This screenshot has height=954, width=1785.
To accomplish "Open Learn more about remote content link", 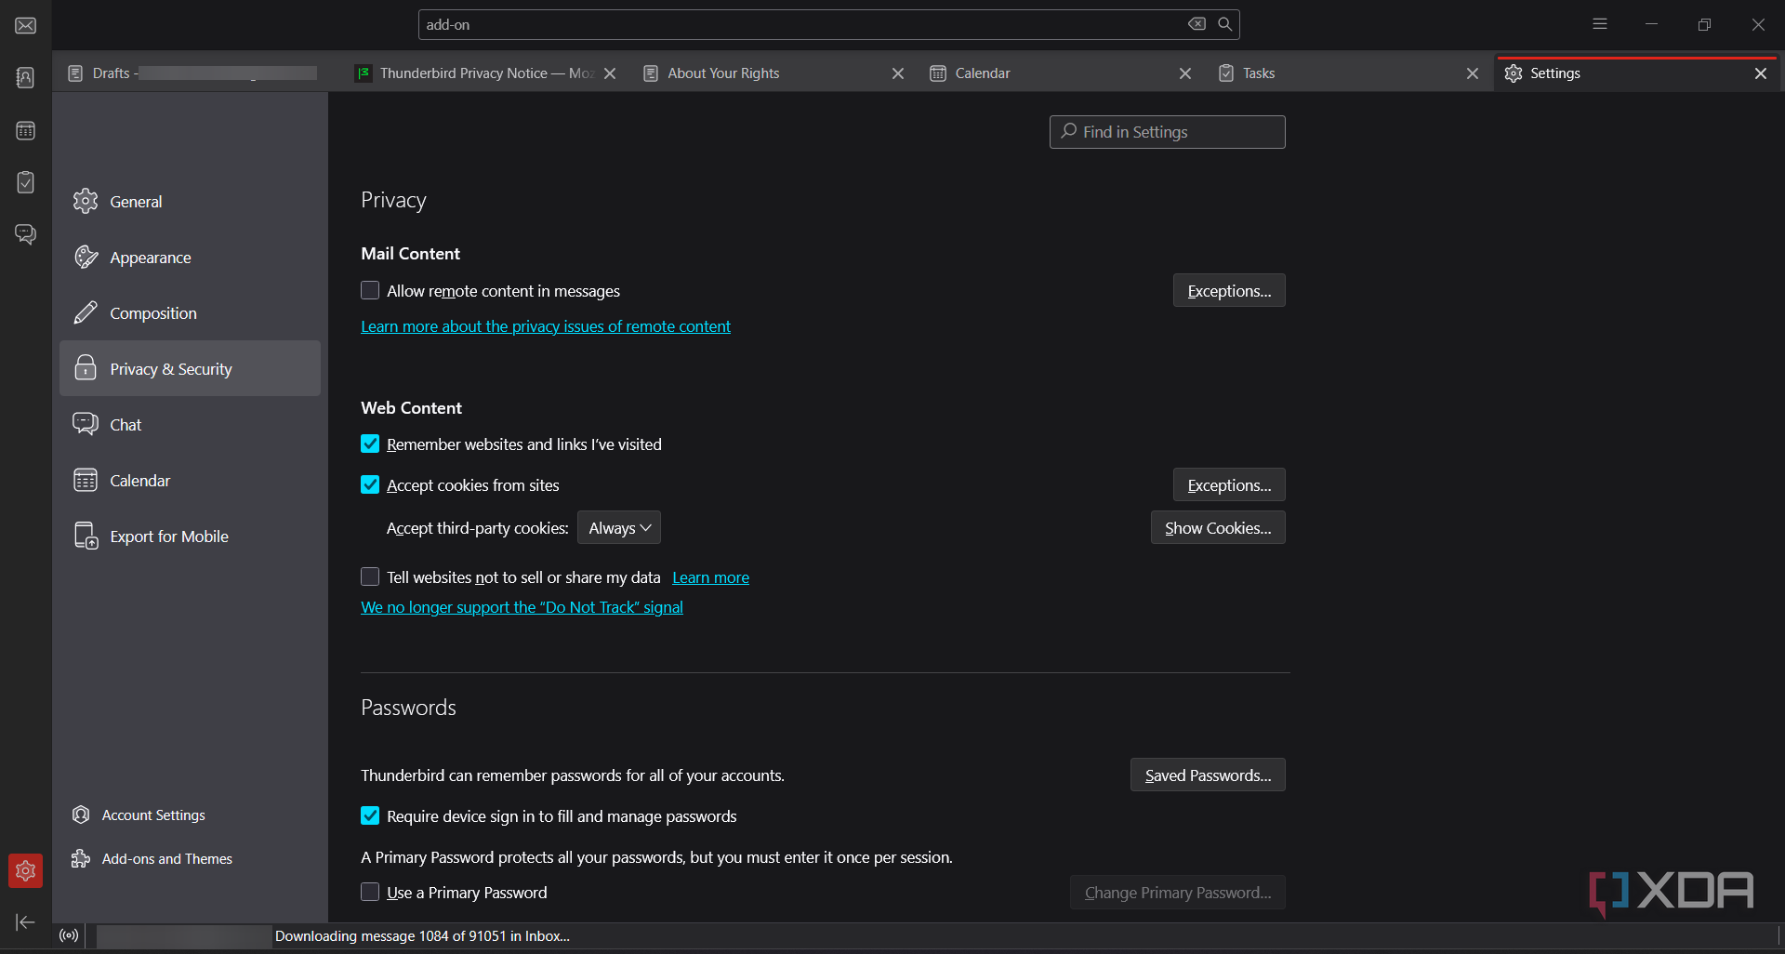I will point(546,326).
